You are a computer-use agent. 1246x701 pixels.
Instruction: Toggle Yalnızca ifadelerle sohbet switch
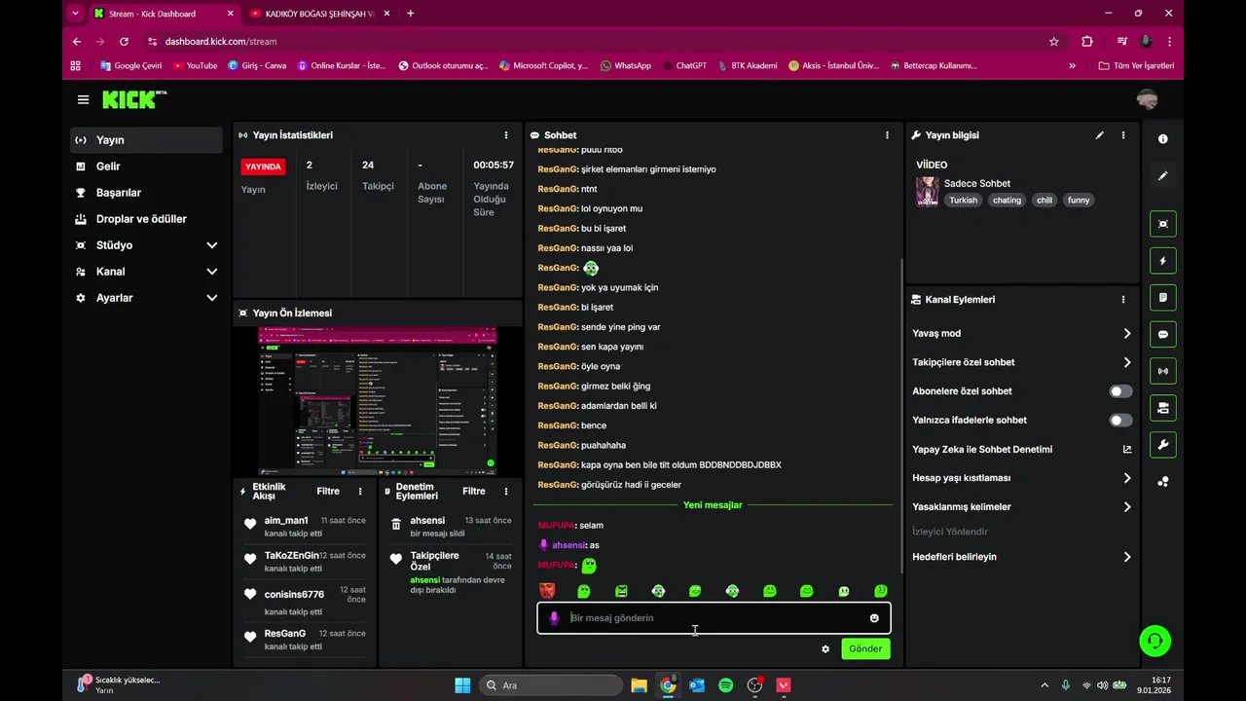point(1120,421)
